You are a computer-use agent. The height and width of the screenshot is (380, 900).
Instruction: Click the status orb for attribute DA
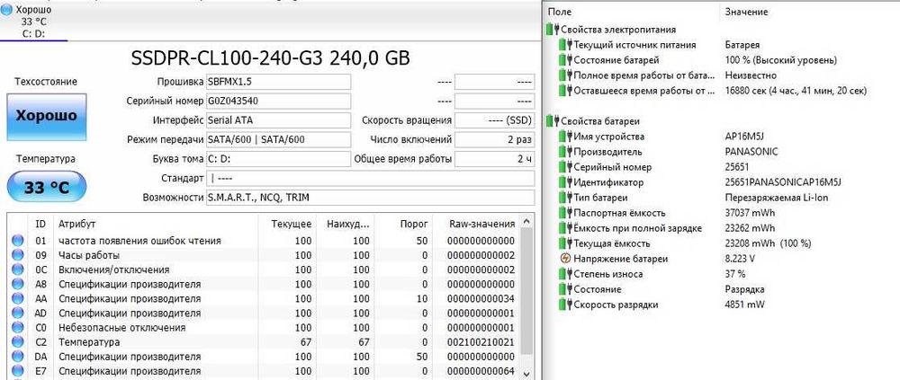[x=17, y=357]
